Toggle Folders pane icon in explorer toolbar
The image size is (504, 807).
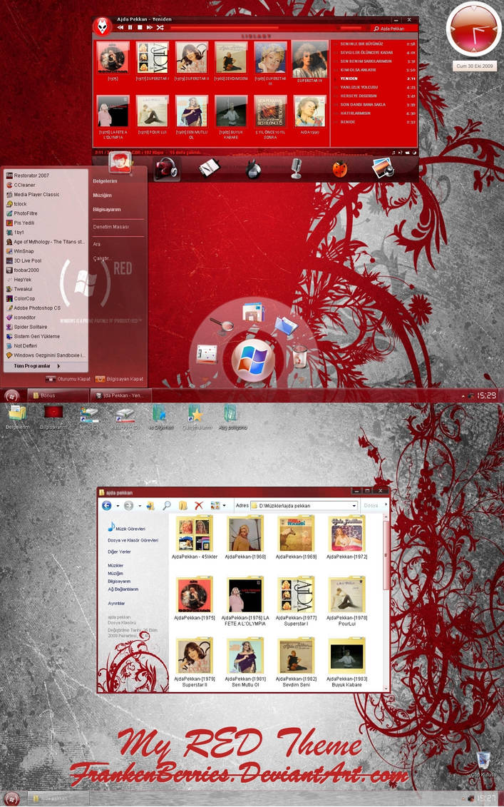point(182,505)
